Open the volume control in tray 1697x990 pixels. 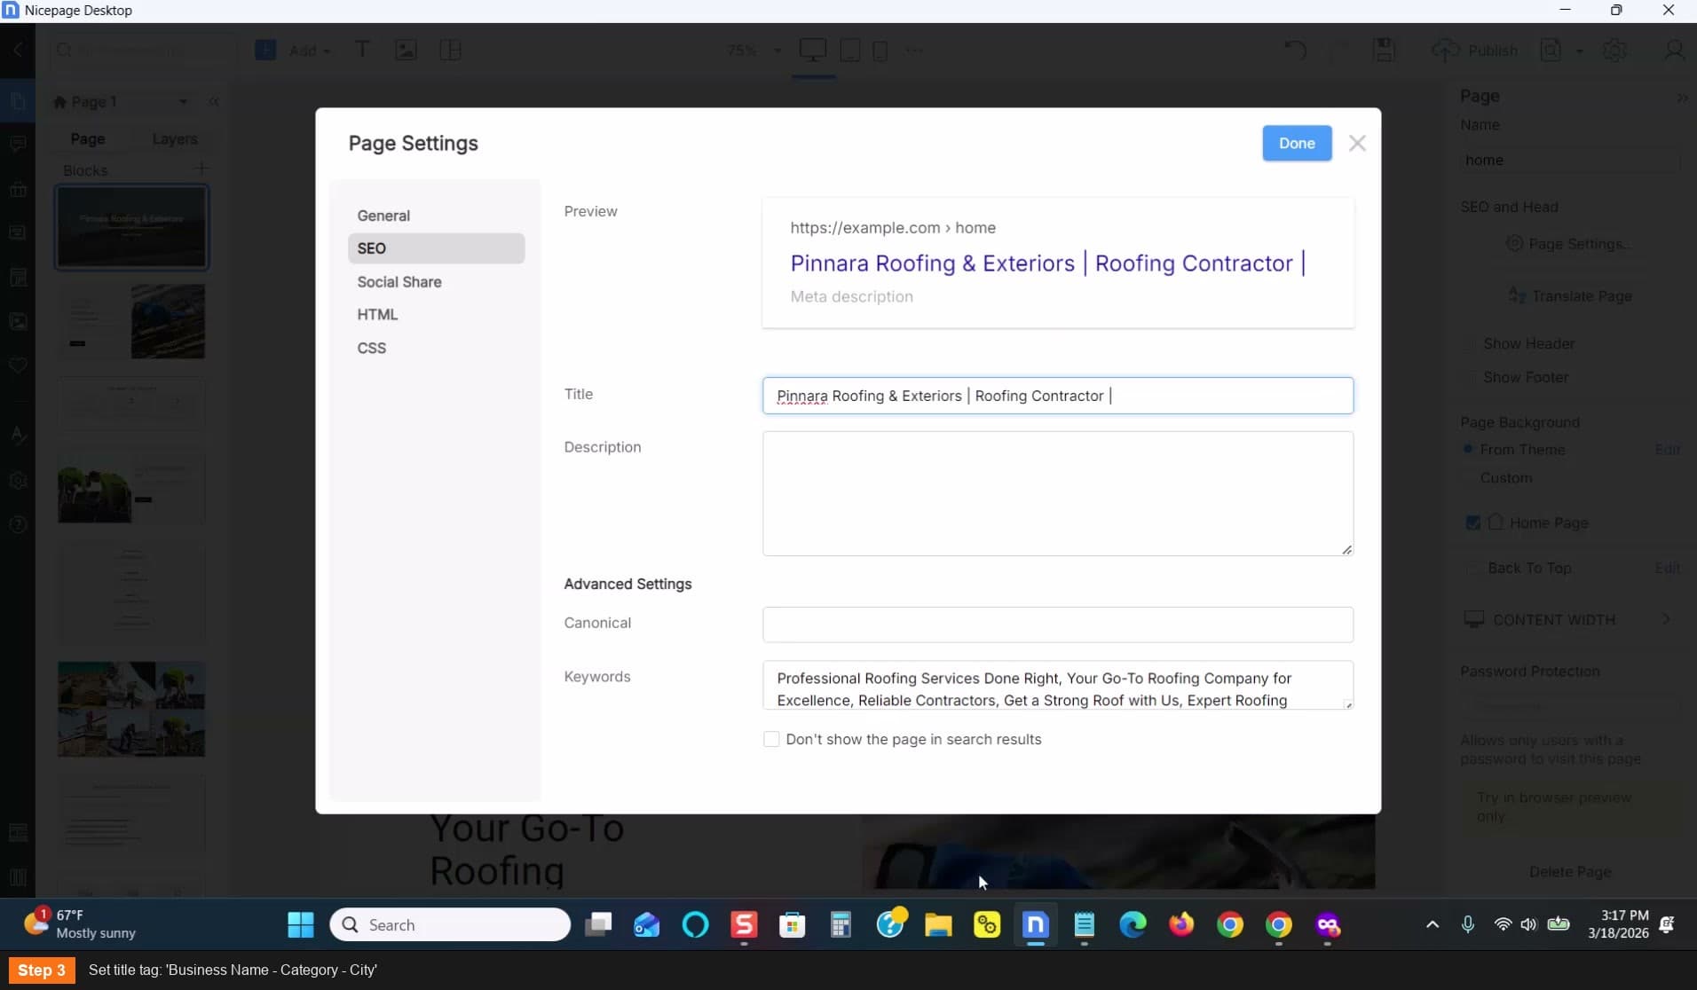pos(1528,925)
